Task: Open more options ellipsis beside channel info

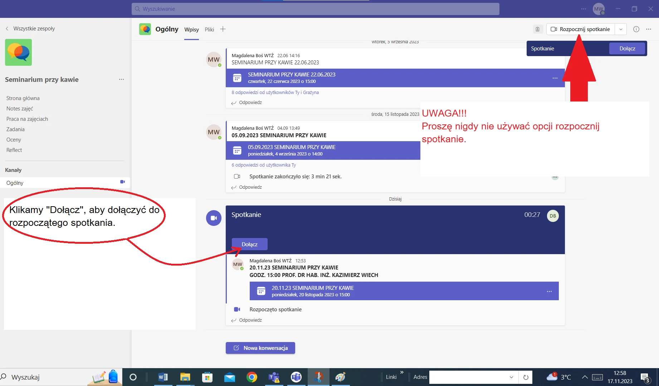Action: [x=649, y=29]
